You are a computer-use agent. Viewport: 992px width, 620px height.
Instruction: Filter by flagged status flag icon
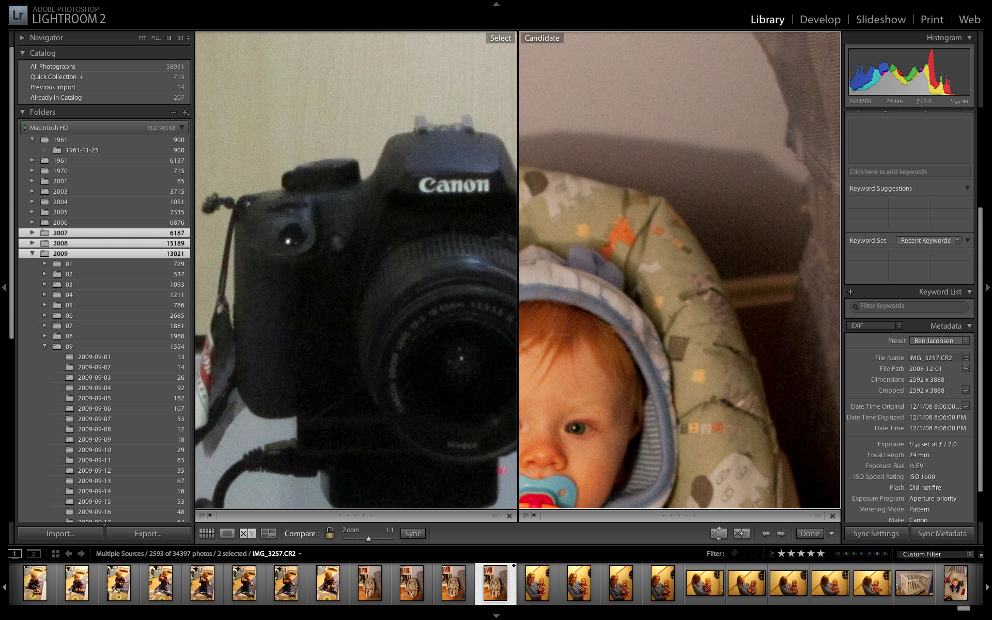735,553
